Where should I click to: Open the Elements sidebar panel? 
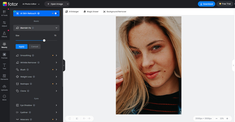tap(4, 77)
